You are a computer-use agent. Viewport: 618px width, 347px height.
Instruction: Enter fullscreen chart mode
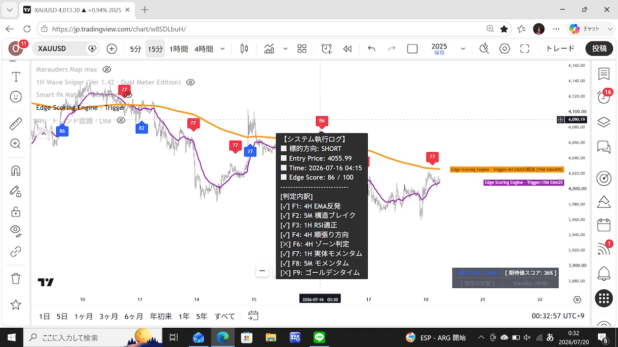(525, 49)
